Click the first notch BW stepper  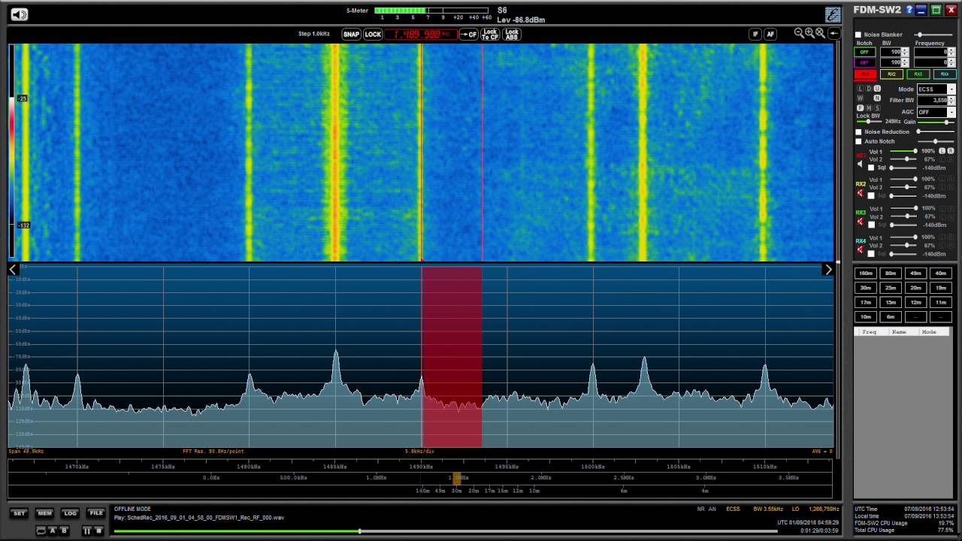(x=905, y=52)
